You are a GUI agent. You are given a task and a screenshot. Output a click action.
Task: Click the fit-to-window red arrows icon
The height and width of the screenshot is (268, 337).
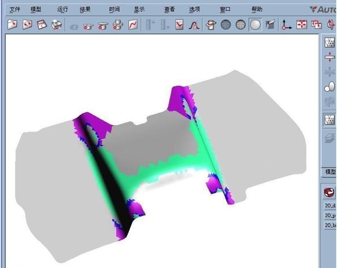click(x=301, y=25)
